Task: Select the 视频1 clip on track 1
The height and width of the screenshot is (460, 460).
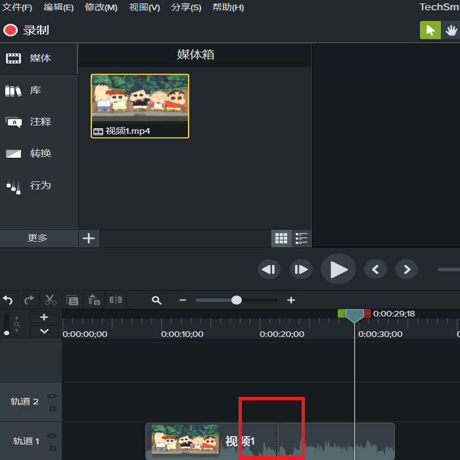Action: pos(270,441)
